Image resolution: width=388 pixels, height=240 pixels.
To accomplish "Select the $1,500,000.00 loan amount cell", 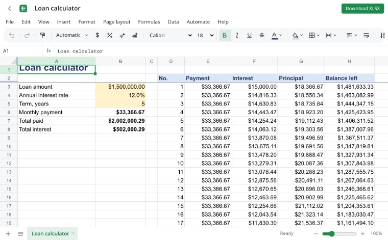I will click(x=120, y=87).
